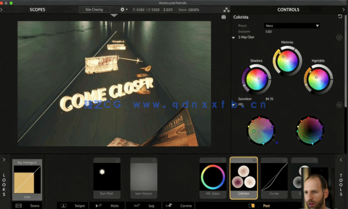Switch to the Camera tab
The image size is (348, 209).
[x=179, y=206]
